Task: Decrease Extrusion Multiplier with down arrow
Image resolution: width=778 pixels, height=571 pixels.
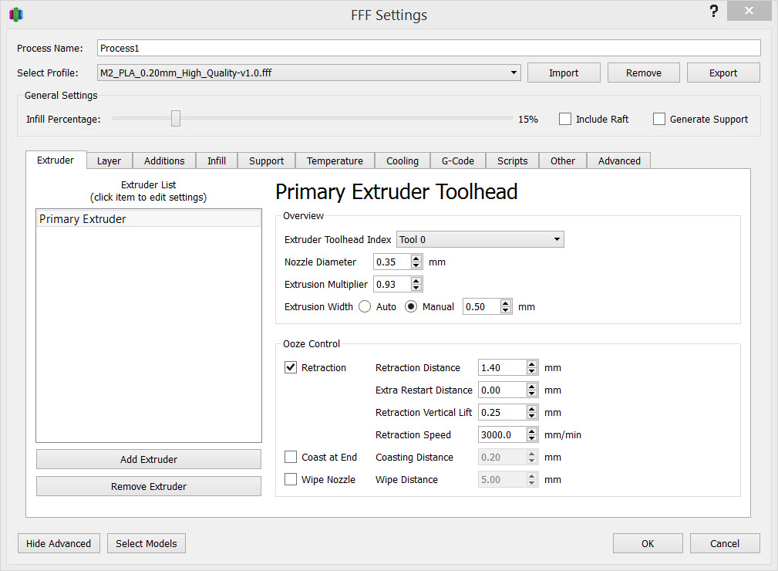Action: 416,288
